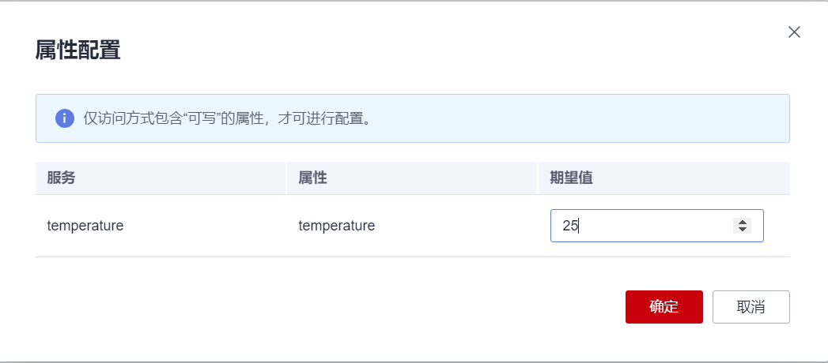Click the notice text about 可写 attributes
Viewport: 828px width, 363px height.
tap(228, 118)
